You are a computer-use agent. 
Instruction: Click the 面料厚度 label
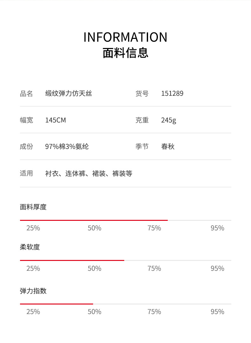(x=33, y=207)
